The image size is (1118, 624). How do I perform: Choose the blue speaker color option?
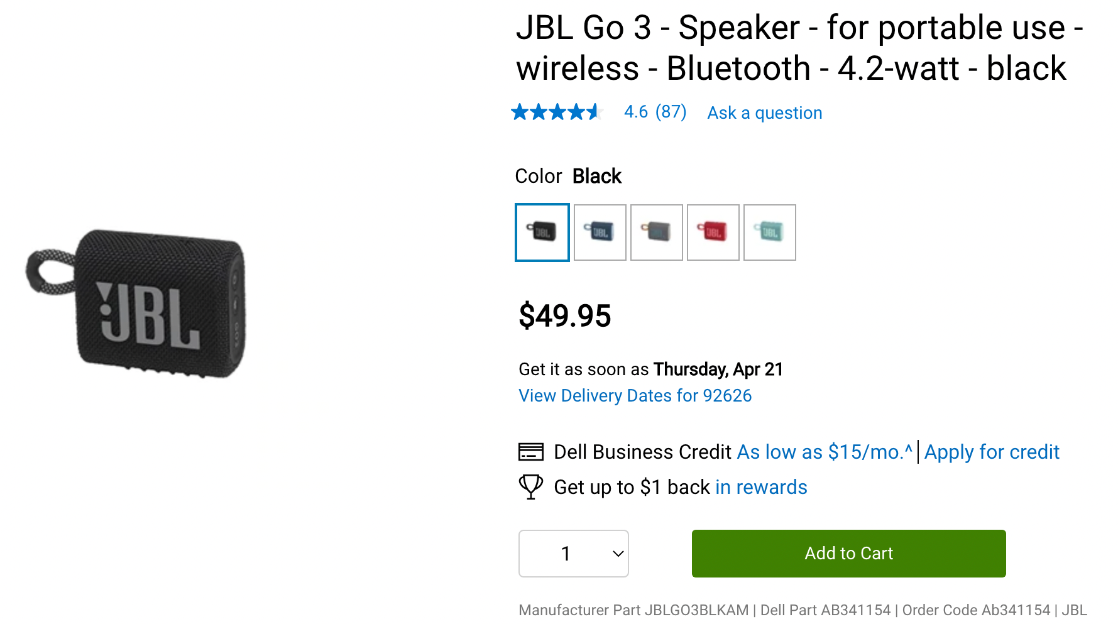coord(600,233)
